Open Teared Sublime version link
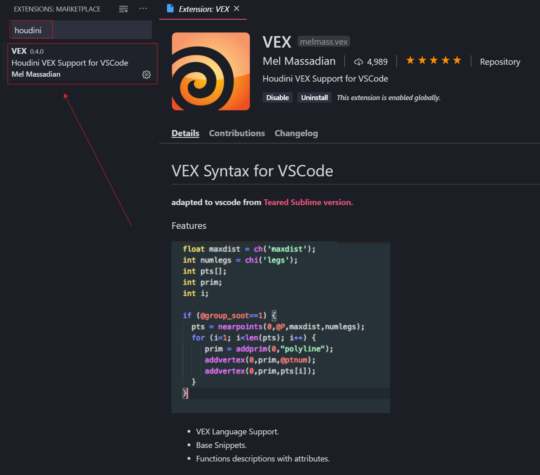Image resolution: width=540 pixels, height=475 pixels. (x=308, y=202)
